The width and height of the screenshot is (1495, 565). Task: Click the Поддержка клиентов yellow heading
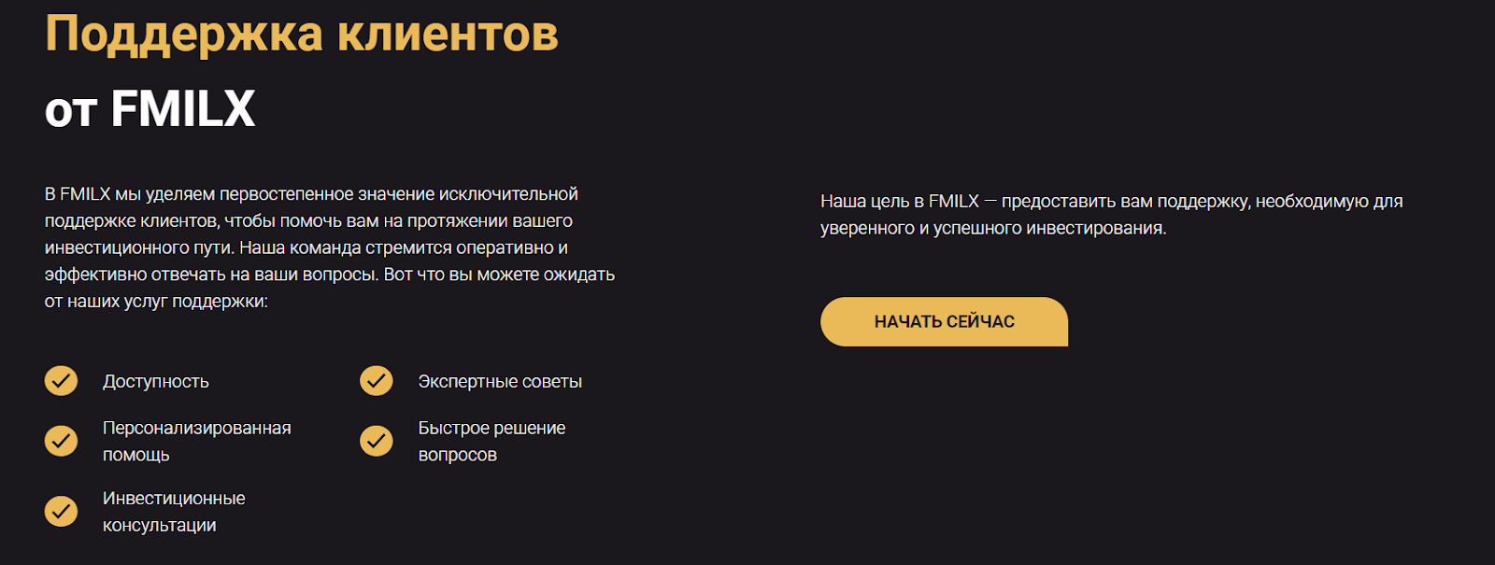302,35
